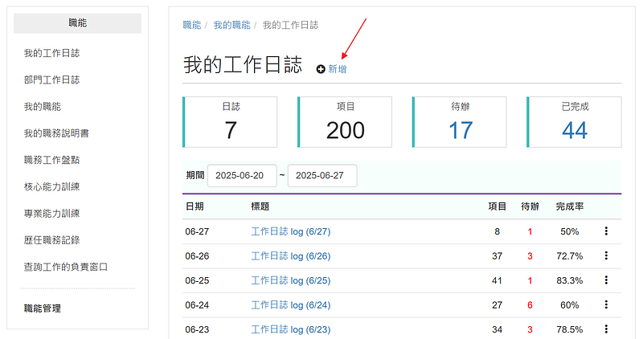Open the three-dot menu for the 06-24 row

pyautogui.click(x=605, y=304)
